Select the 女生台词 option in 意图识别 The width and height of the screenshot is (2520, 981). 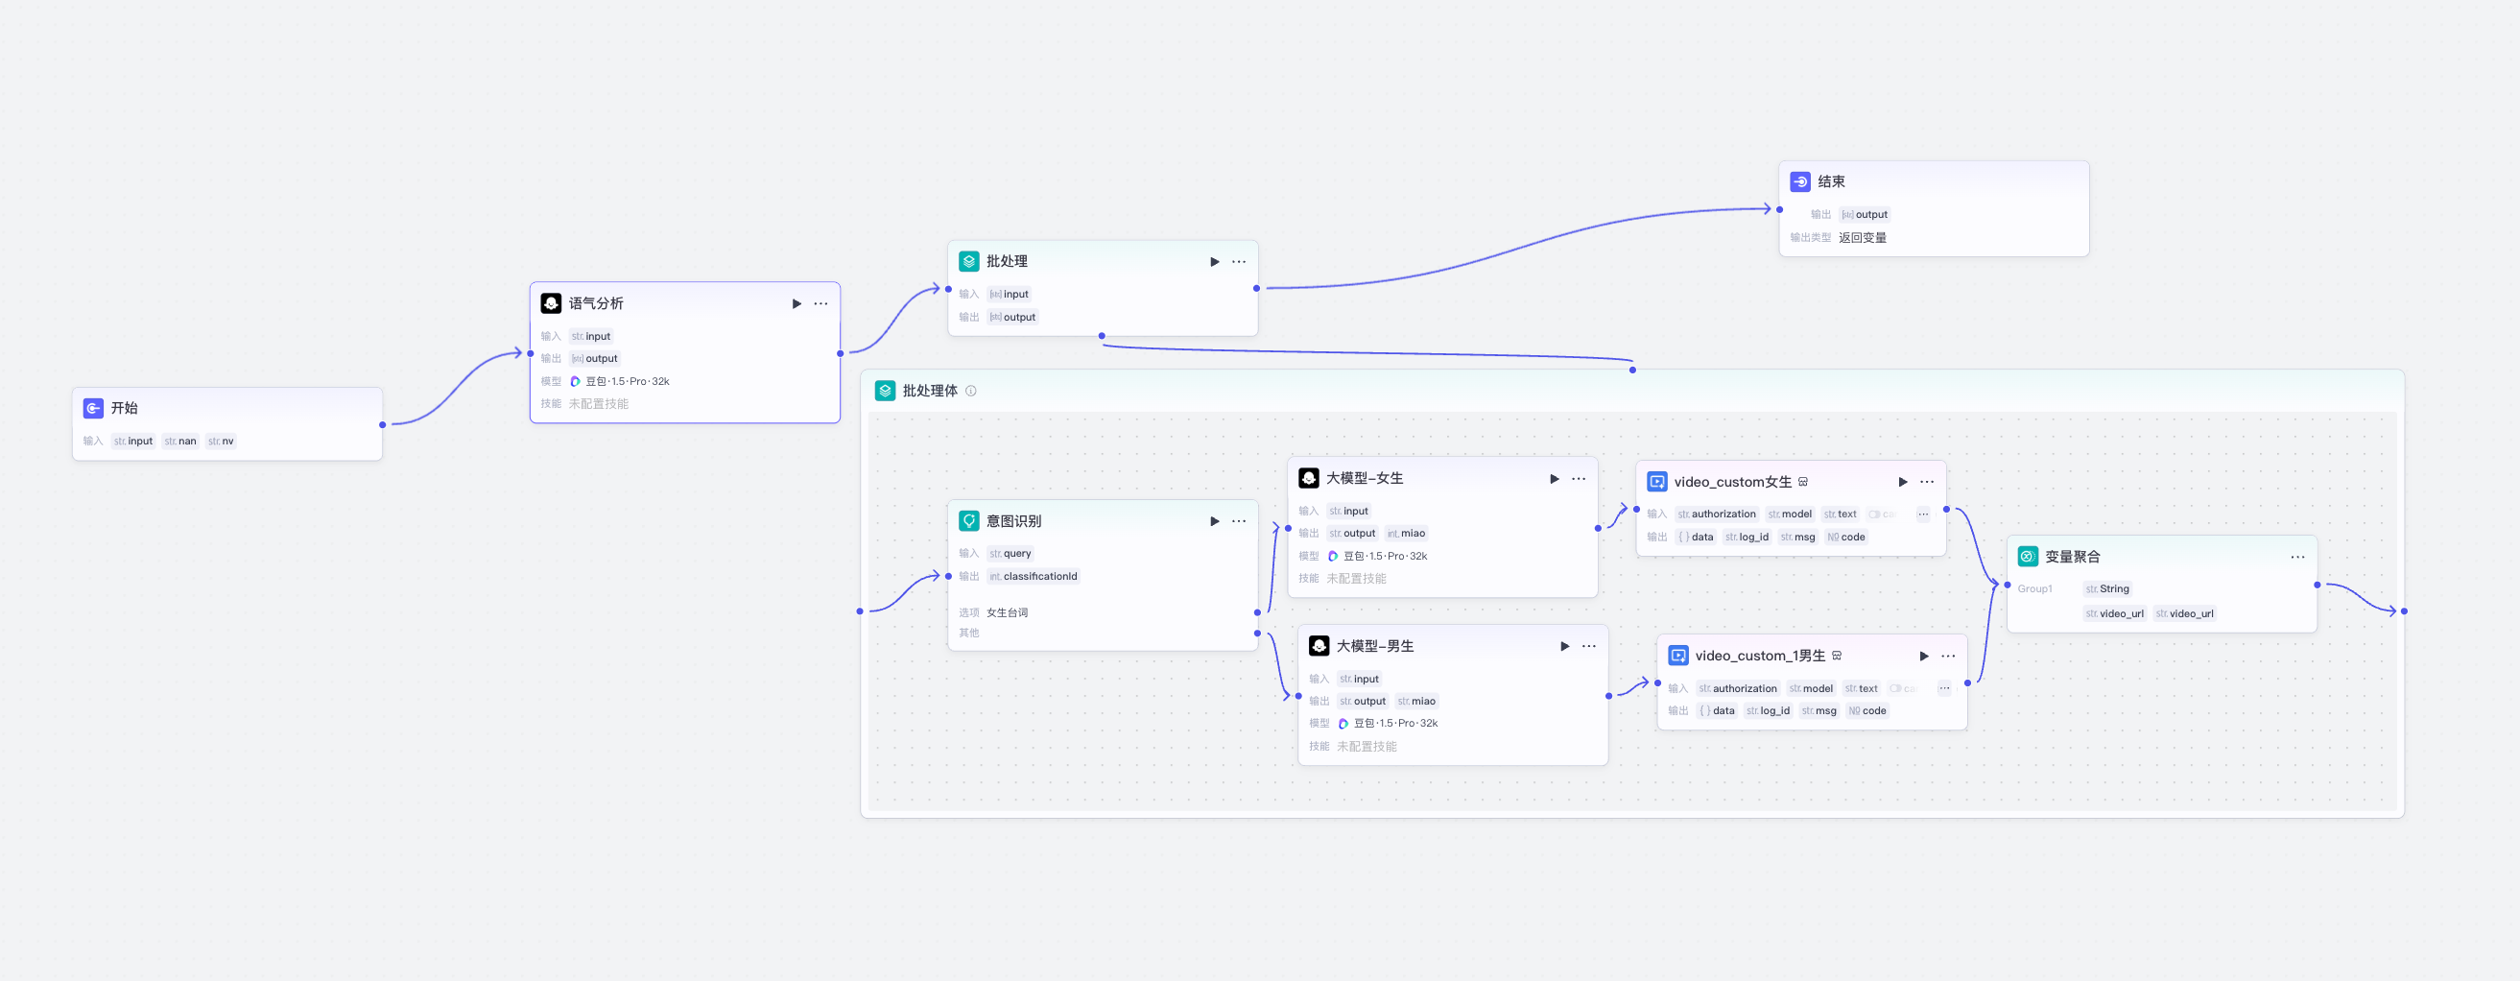(x=1007, y=613)
